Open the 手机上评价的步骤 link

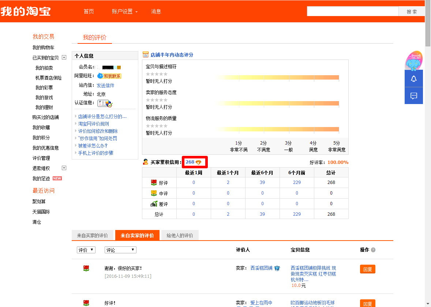pos(95,153)
